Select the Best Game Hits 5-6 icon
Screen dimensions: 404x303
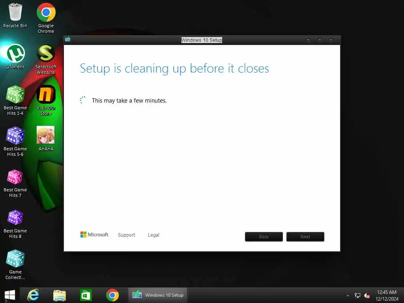pyautogui.click(x=15, y=142)
